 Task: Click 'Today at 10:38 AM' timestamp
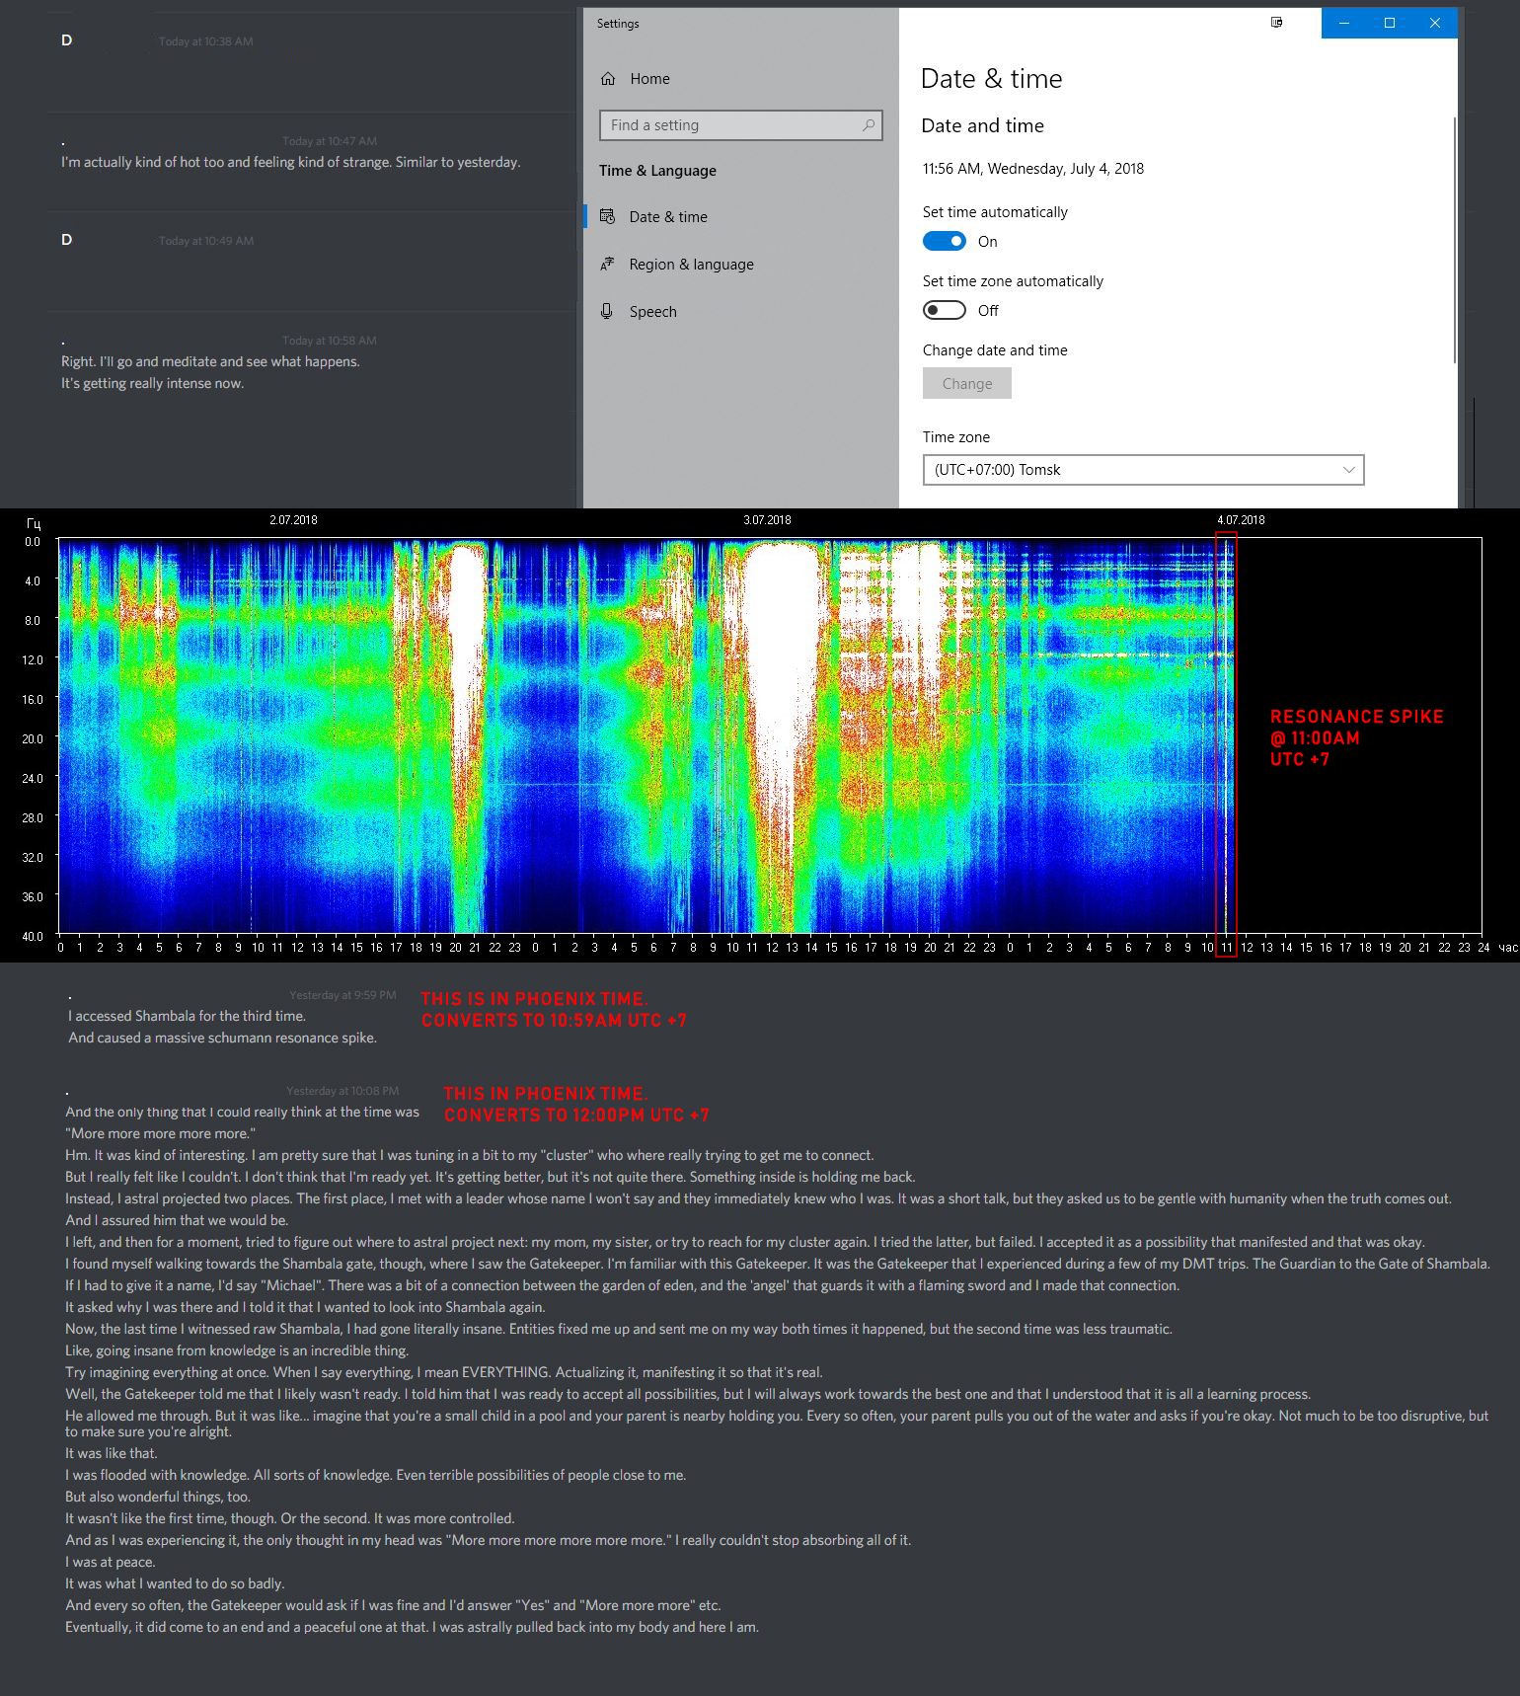pos(206,41)
